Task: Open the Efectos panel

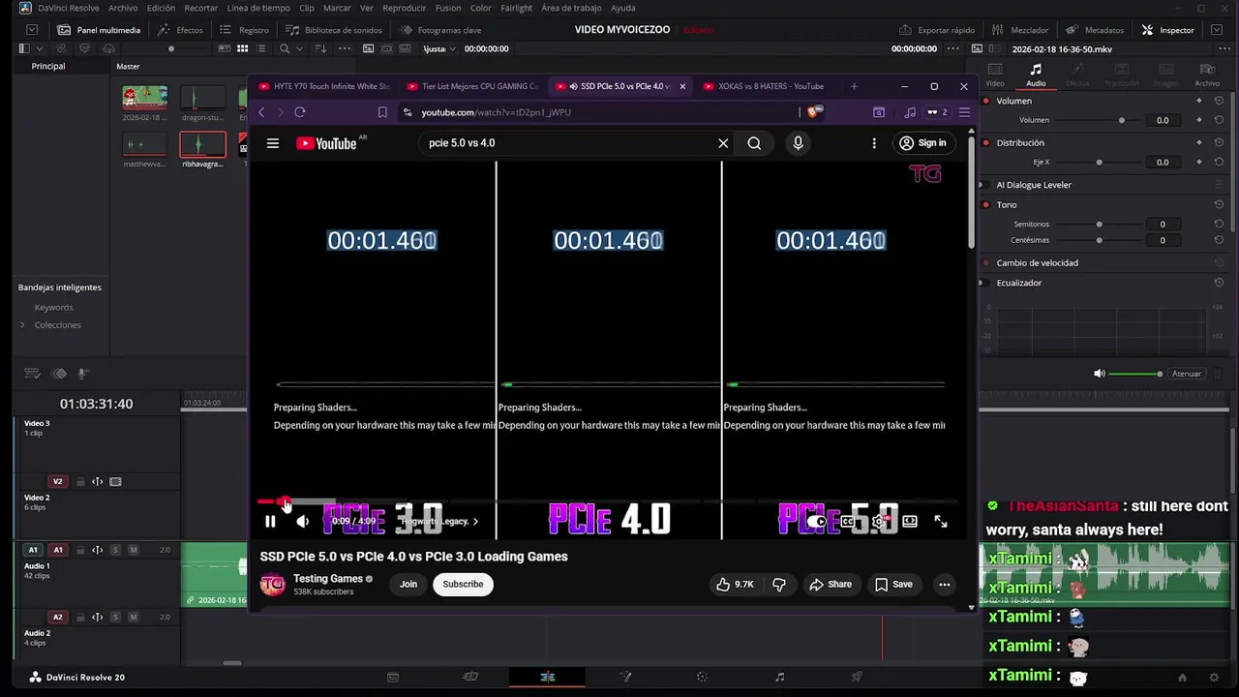Action: coord(180,30)
